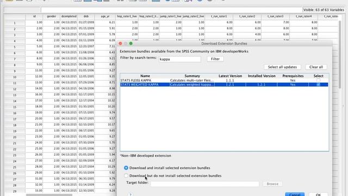Select the age_yr column header

tap(105, 16)
